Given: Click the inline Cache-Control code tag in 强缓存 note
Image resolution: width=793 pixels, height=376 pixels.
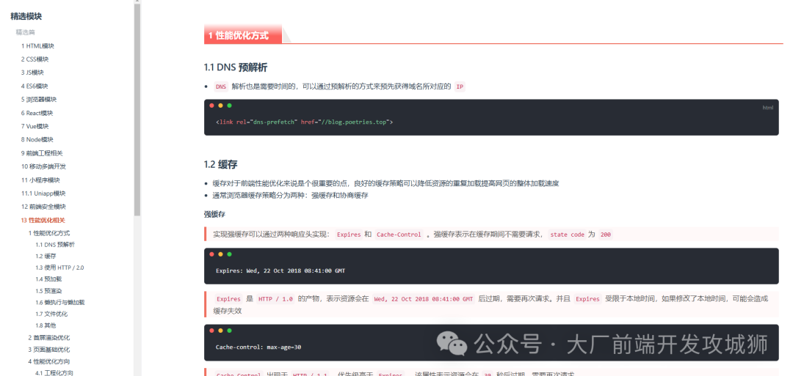Looking at the screenshot, I should point(399,235).
